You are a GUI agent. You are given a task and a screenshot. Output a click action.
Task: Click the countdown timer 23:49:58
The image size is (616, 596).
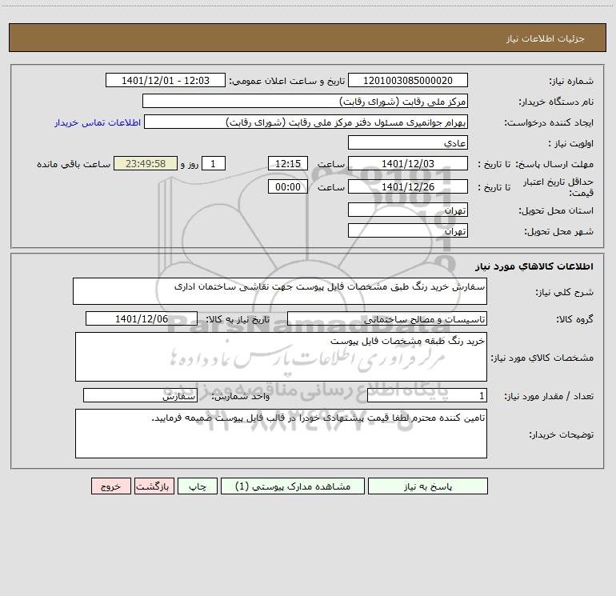(146, 163)
